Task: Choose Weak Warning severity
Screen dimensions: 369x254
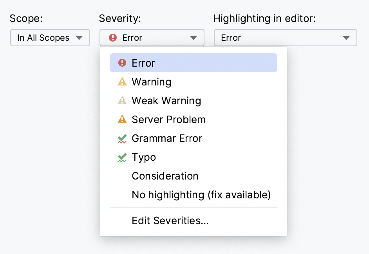Action: click(x=166, y=100)
